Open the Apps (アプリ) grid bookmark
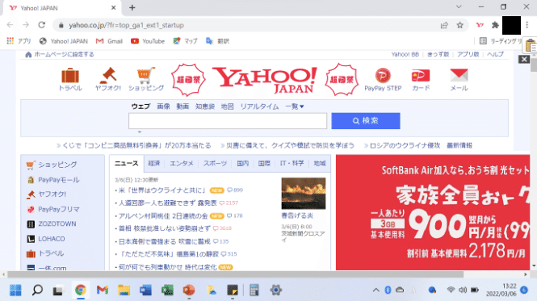The width and height of the screenshot is (537, 301). [x=19, y=41]
